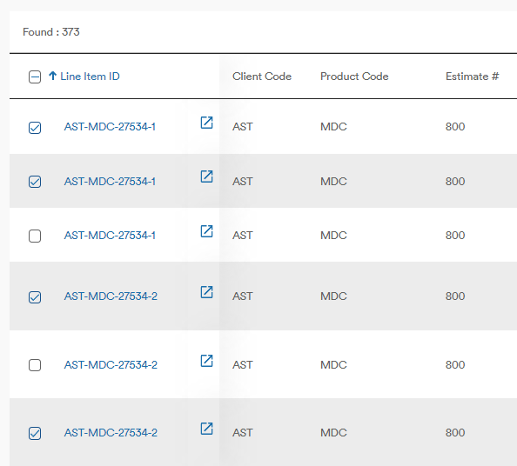
Task: Select estimate 800 in unchecked AST-MDC-27534-1 row
Action: (x=455, y=235)
